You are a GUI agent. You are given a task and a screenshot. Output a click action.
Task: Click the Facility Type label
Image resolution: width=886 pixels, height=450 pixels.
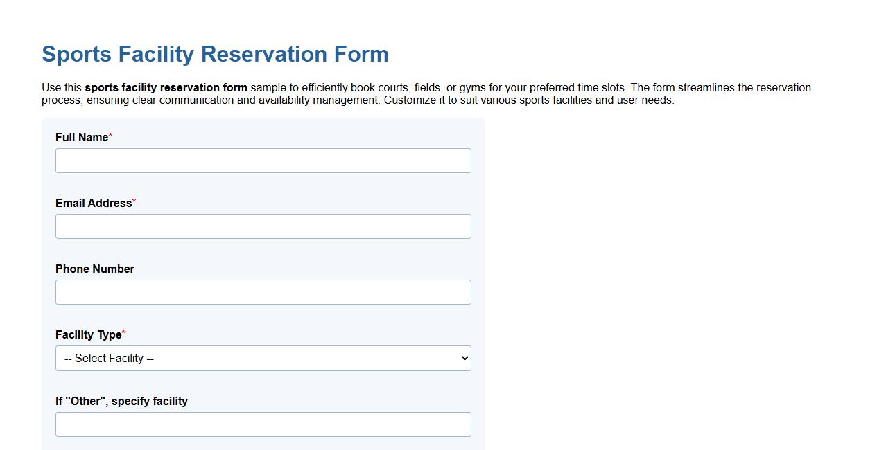pyautogui.click(x=87, y=334)
